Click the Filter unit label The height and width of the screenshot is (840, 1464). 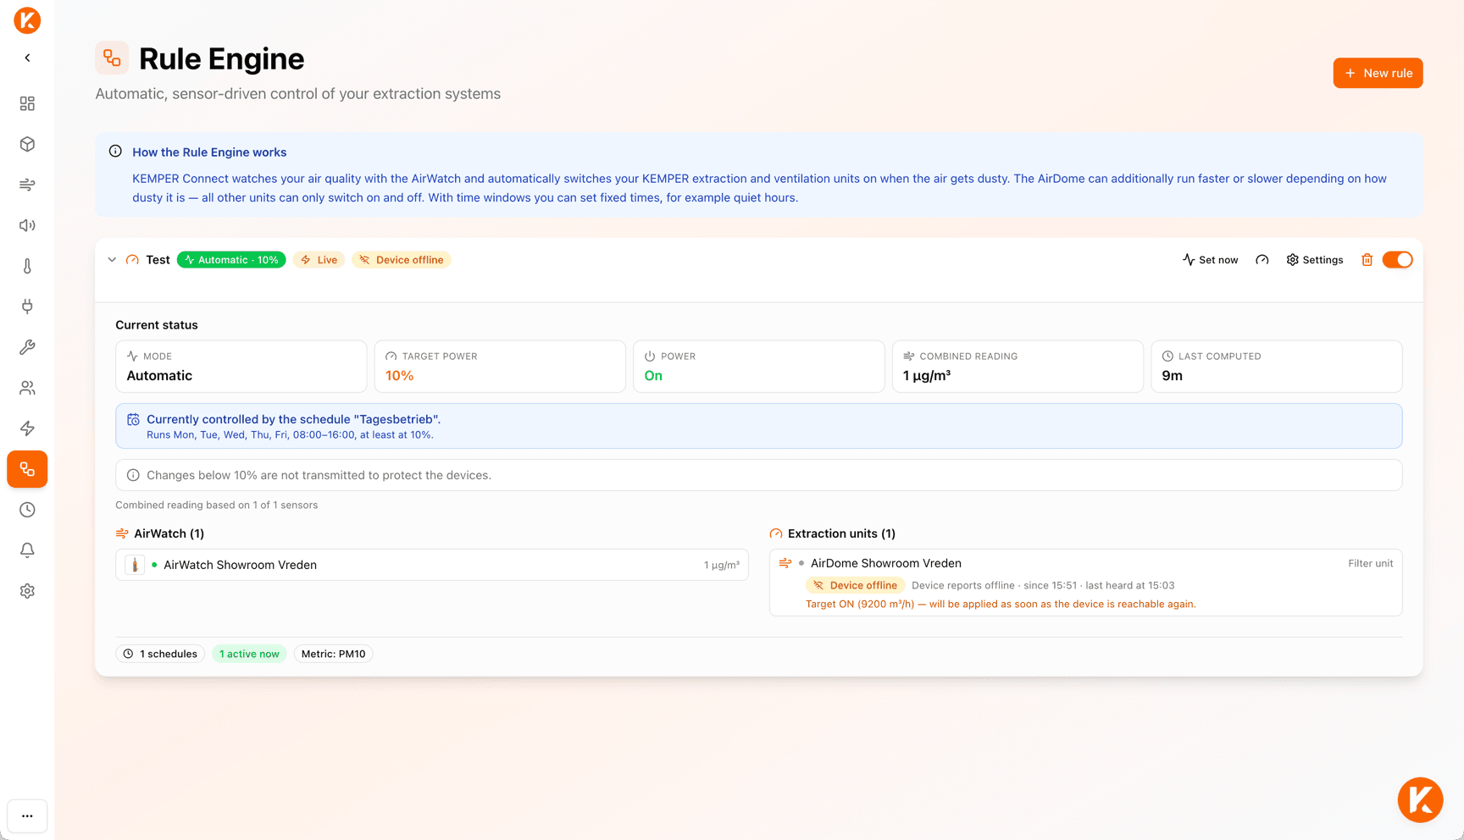(x=1370, y=563)
